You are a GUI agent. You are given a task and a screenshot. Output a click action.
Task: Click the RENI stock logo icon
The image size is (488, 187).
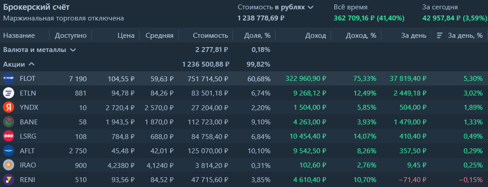(x=9, y=179)
